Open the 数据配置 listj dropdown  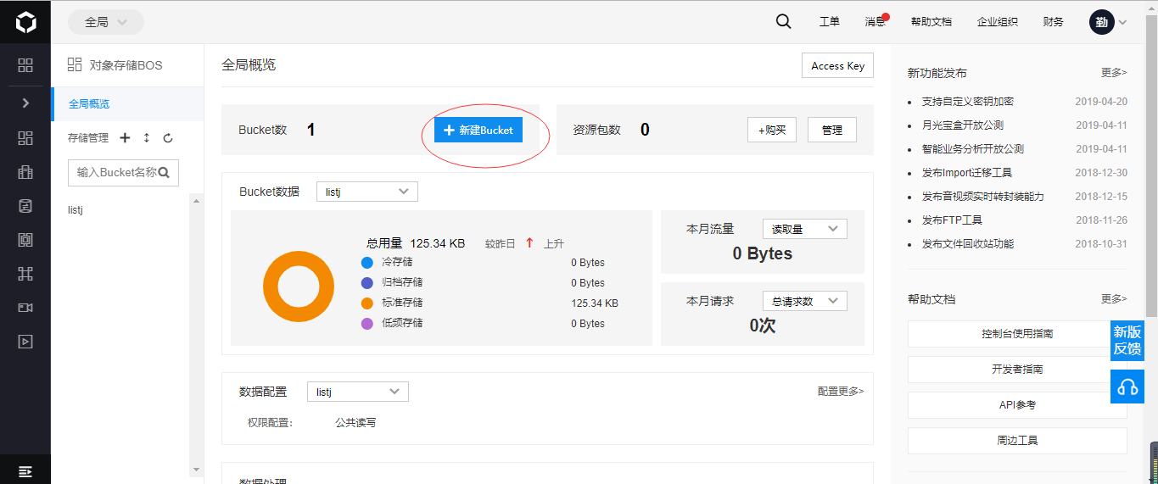358,392
